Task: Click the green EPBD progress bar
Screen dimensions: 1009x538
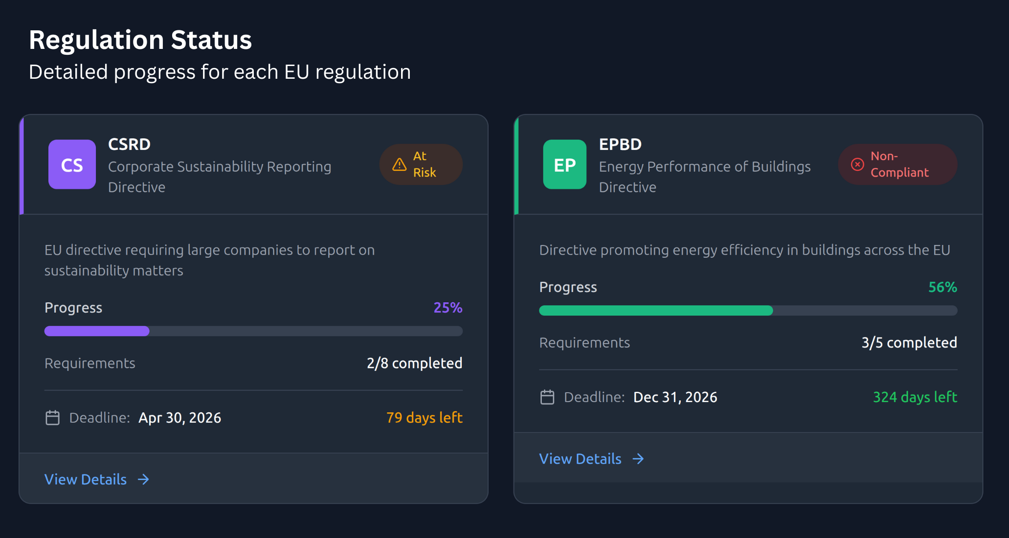Action: (x=655, y=311)
